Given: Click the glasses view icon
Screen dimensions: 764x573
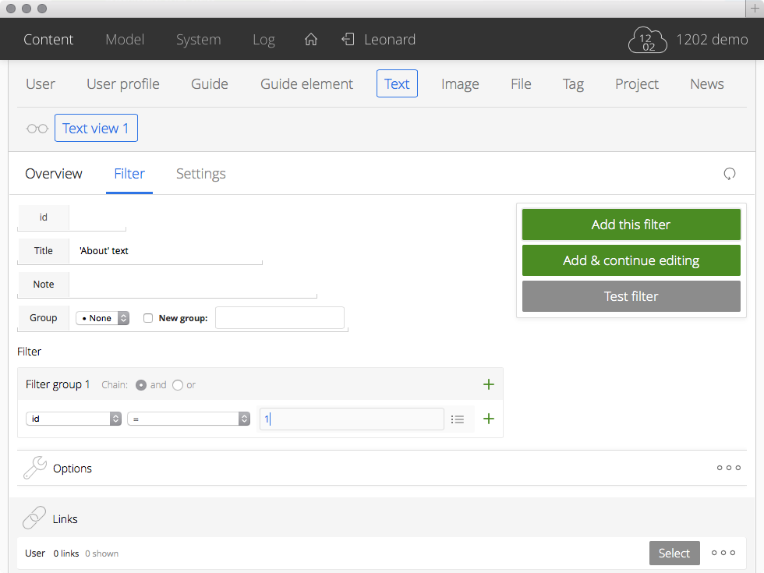Looking at the screenshot, I should pyautogui.click(x=37, y=129).
